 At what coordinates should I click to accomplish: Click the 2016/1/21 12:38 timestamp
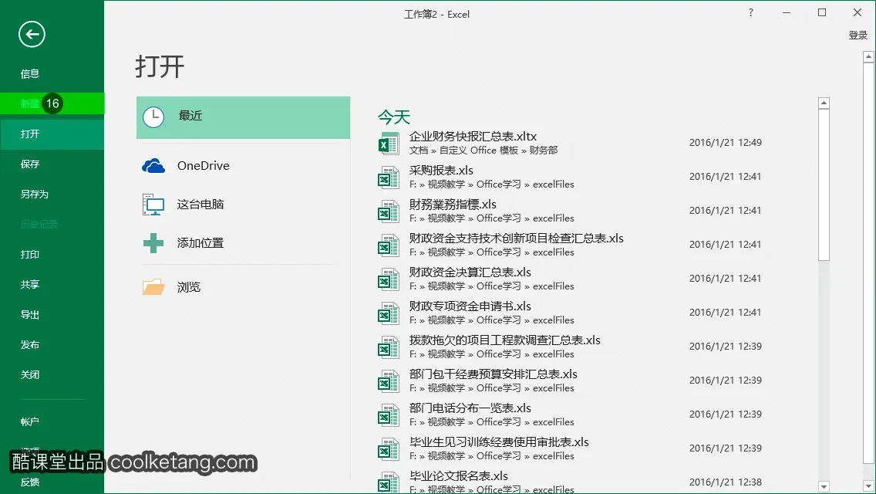point(725,482)
